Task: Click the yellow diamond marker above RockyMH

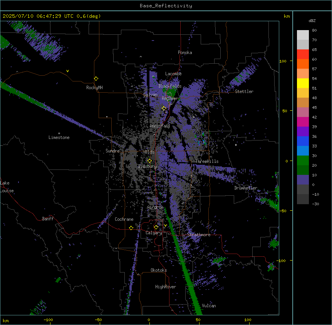Action: pos(96,79)
